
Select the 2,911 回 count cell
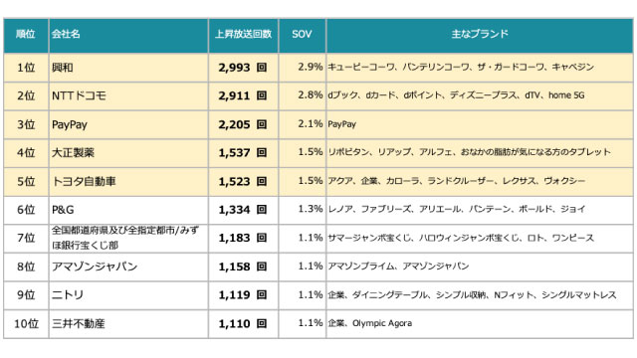coord(243,96)
